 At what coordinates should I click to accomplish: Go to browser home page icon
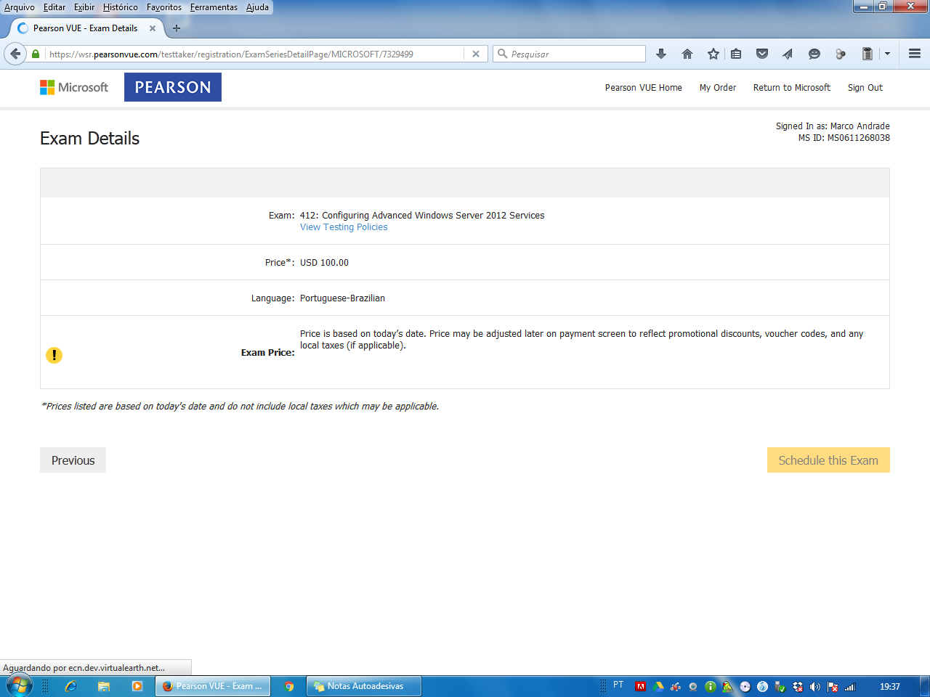(x=687, y=54)
